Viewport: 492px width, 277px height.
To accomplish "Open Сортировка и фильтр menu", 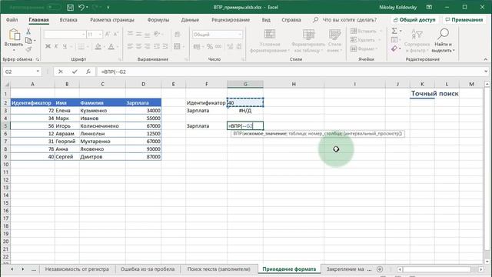I will click(417, 41).
